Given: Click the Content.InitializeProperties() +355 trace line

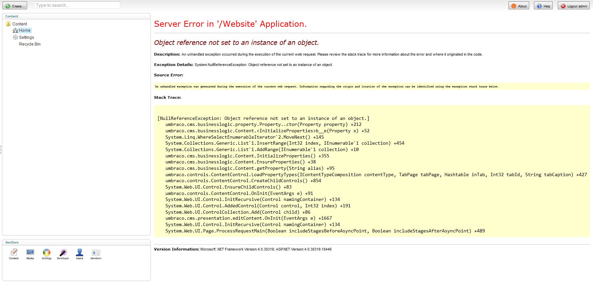Looking at the screenshot, I should [247, 156].
